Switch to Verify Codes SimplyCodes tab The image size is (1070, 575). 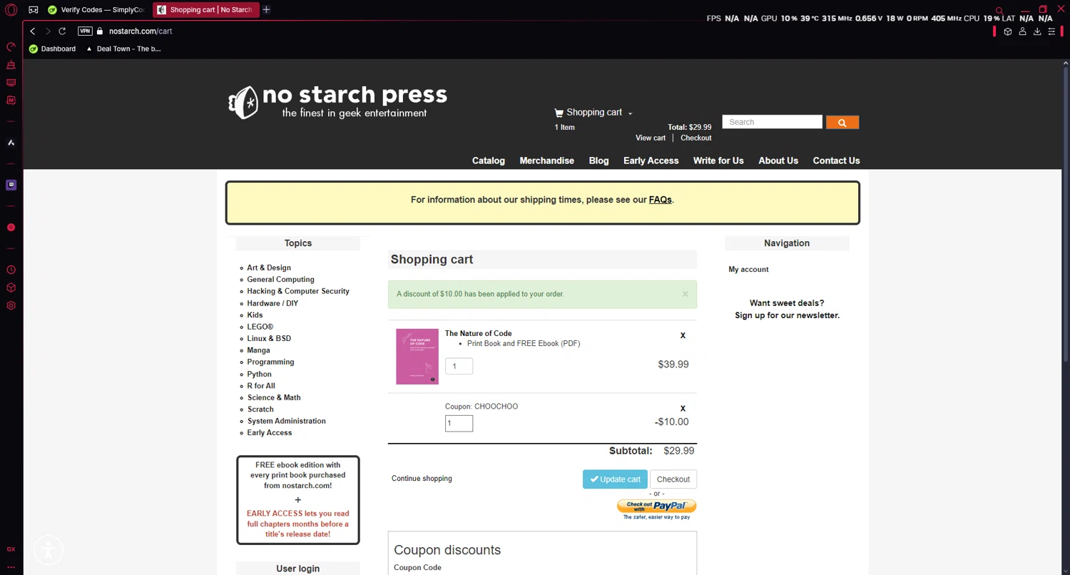[96, 10]
